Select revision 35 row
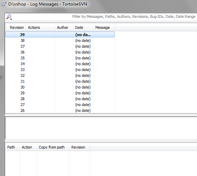Viewport: 197px width, 176px height. [x=60, y=58]
